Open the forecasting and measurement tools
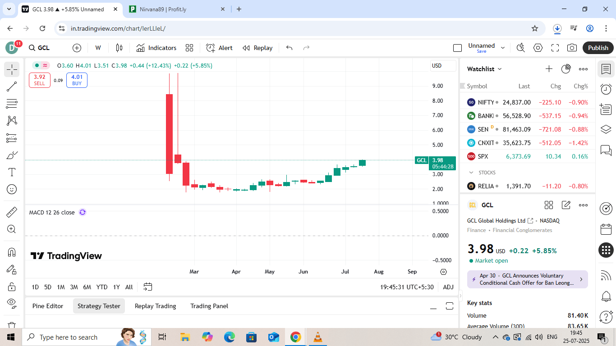 coord(12,138)
